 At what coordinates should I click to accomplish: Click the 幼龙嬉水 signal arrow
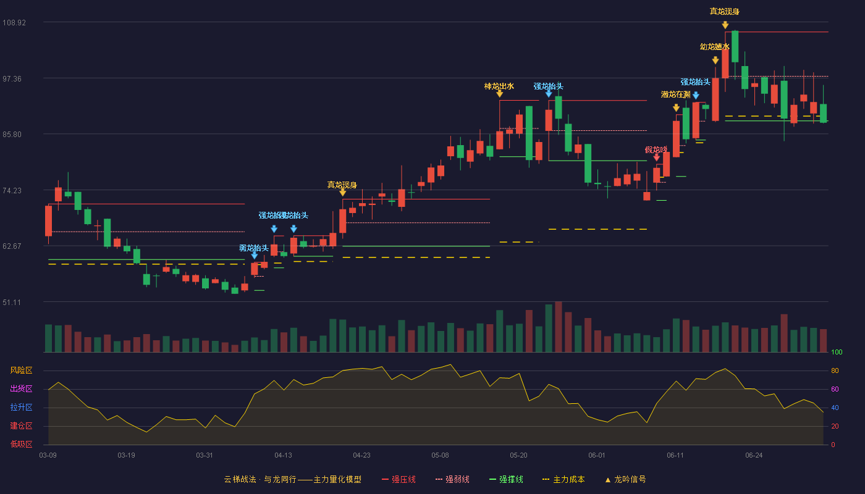[715, 61]
